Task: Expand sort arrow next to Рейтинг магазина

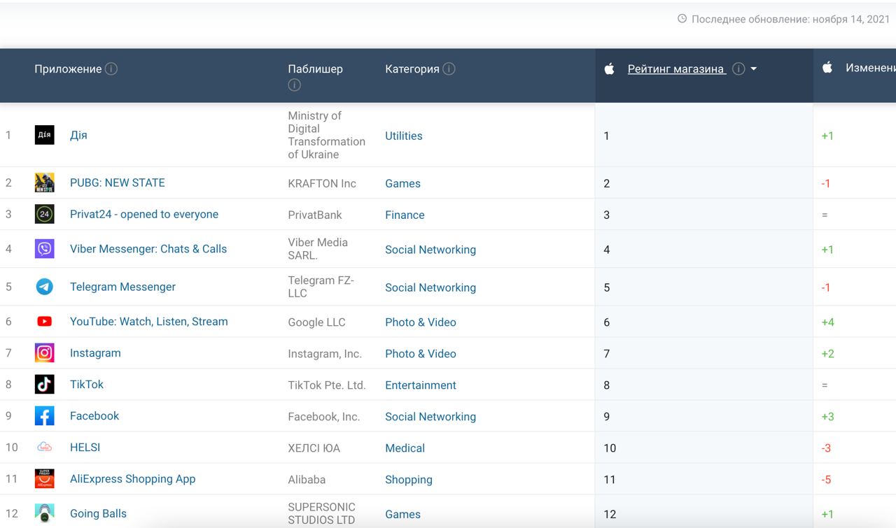Action: click(x=753, y=69)
